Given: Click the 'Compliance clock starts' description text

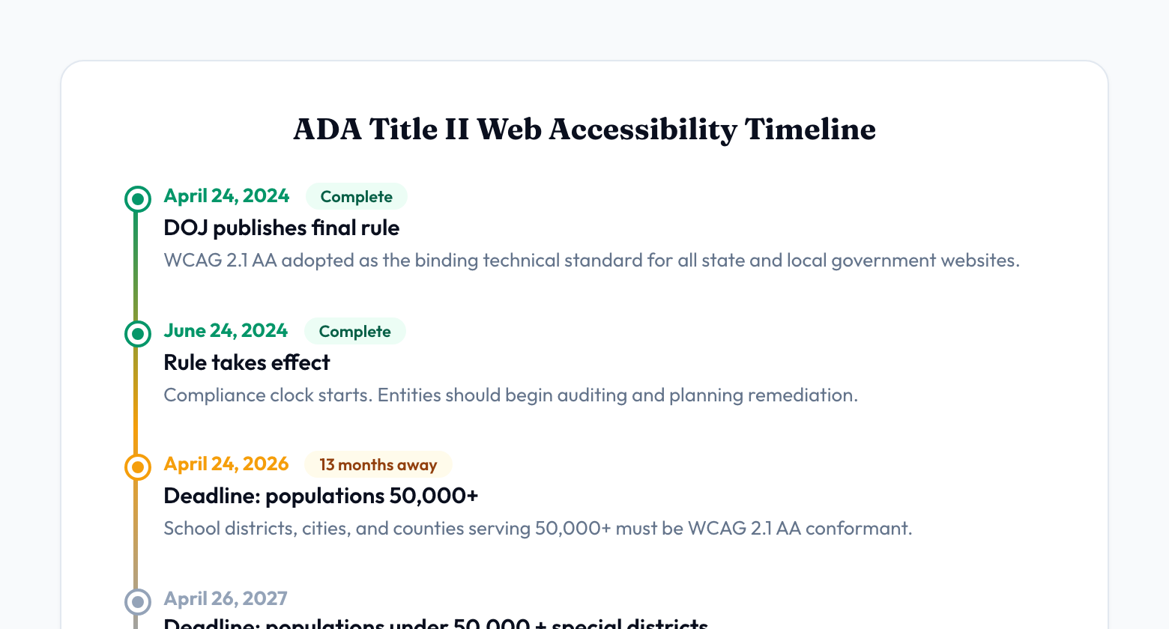Looking at the screenshot, I should coord(510,395).
